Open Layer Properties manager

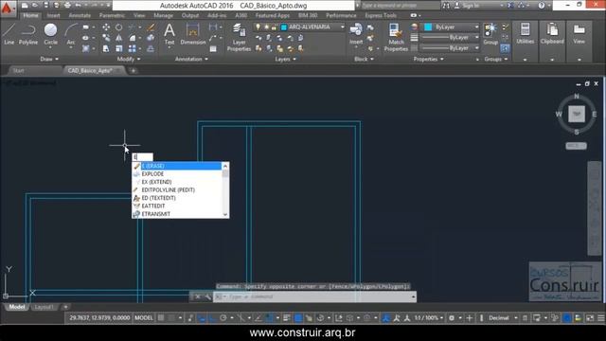[x=239, y=38]
